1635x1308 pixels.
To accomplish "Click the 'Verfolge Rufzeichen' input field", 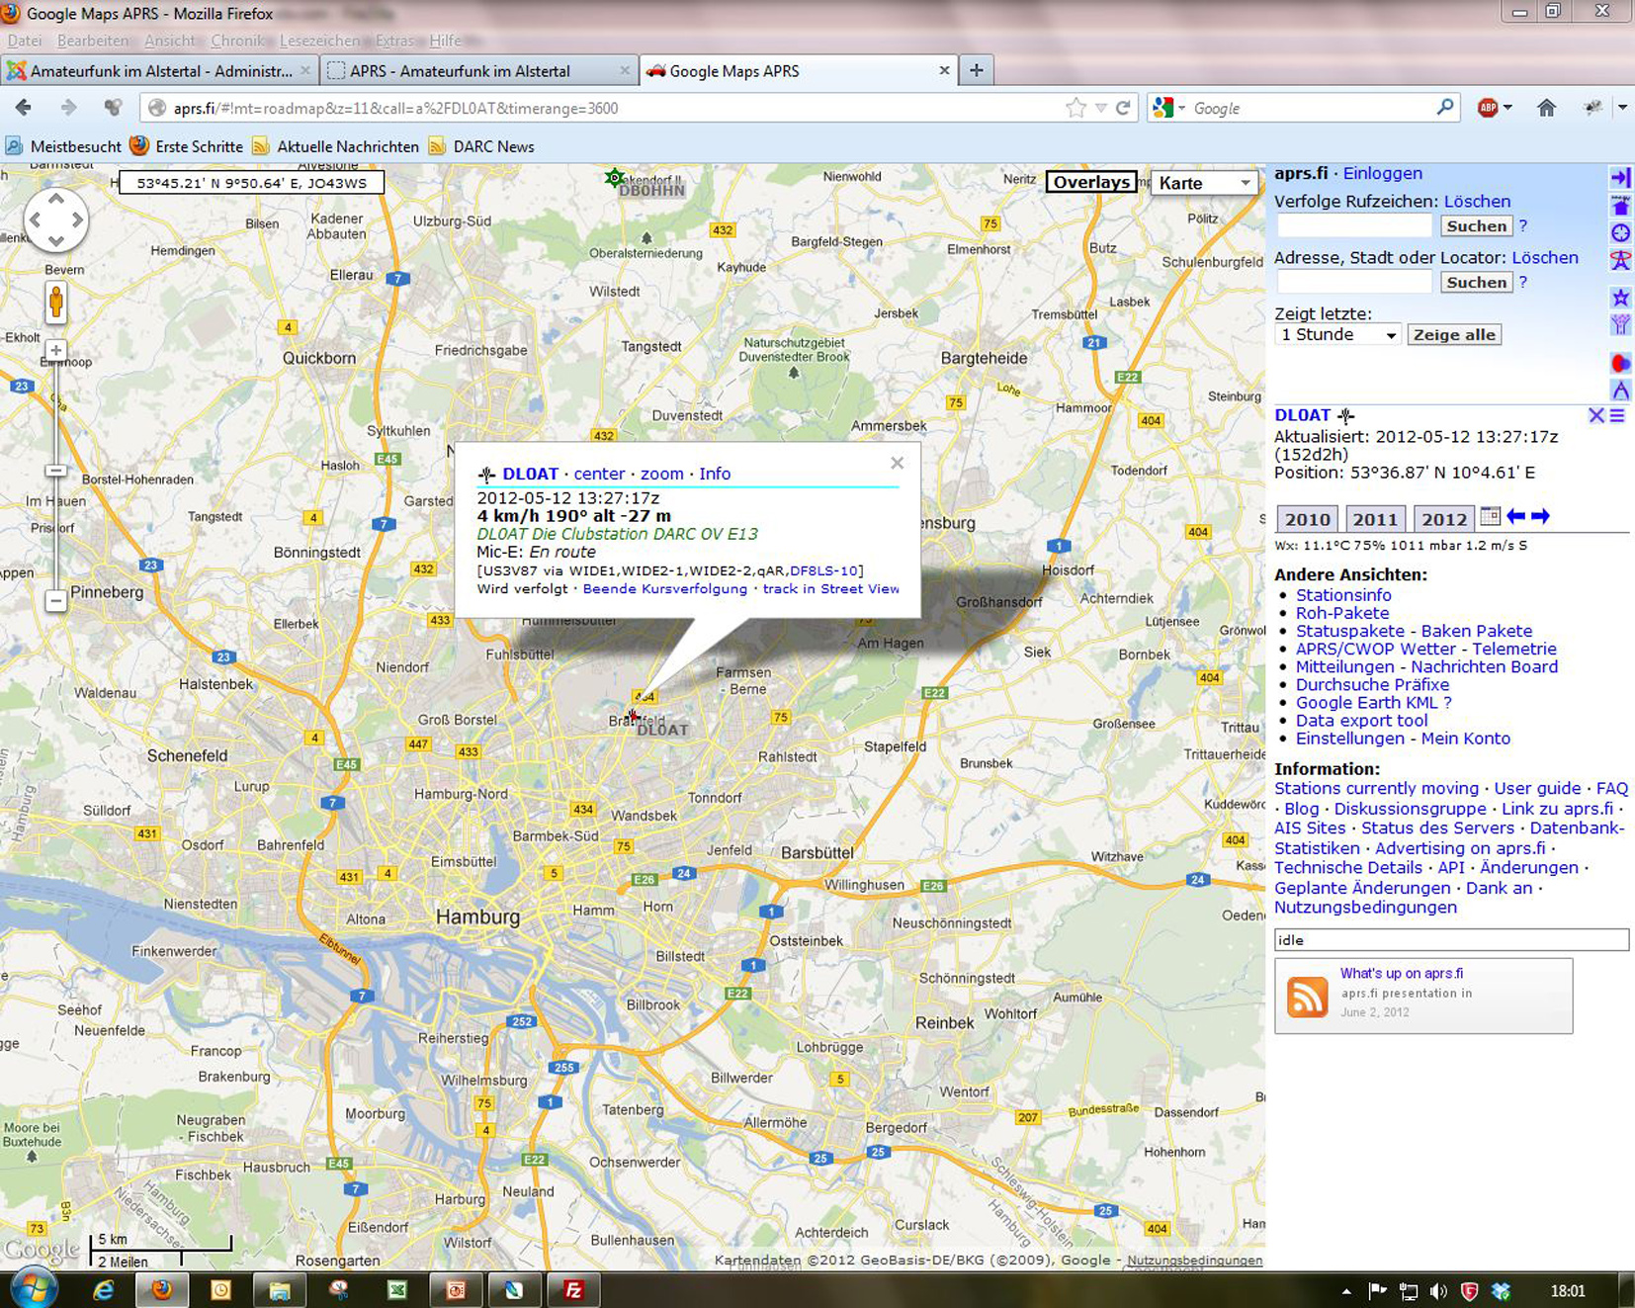I will point(1353,226).
